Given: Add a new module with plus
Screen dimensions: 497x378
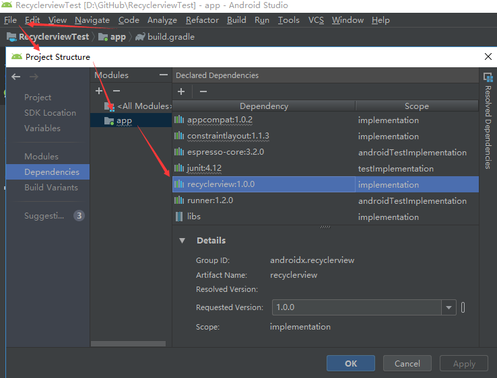Looking at the screenshot, I should point(99,91).
